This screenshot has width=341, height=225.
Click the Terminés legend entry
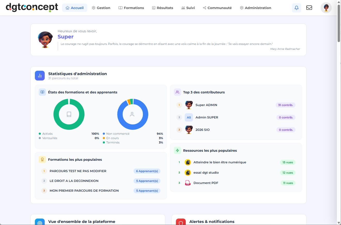pyautogui.click(x=111, y=142)
